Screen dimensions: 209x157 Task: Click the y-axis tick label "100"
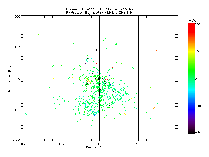[17, 47]
